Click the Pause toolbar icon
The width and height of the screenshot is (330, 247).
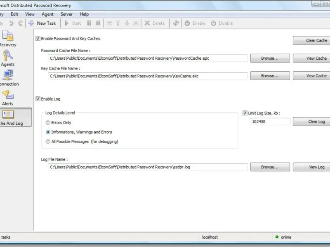(89, 23)
